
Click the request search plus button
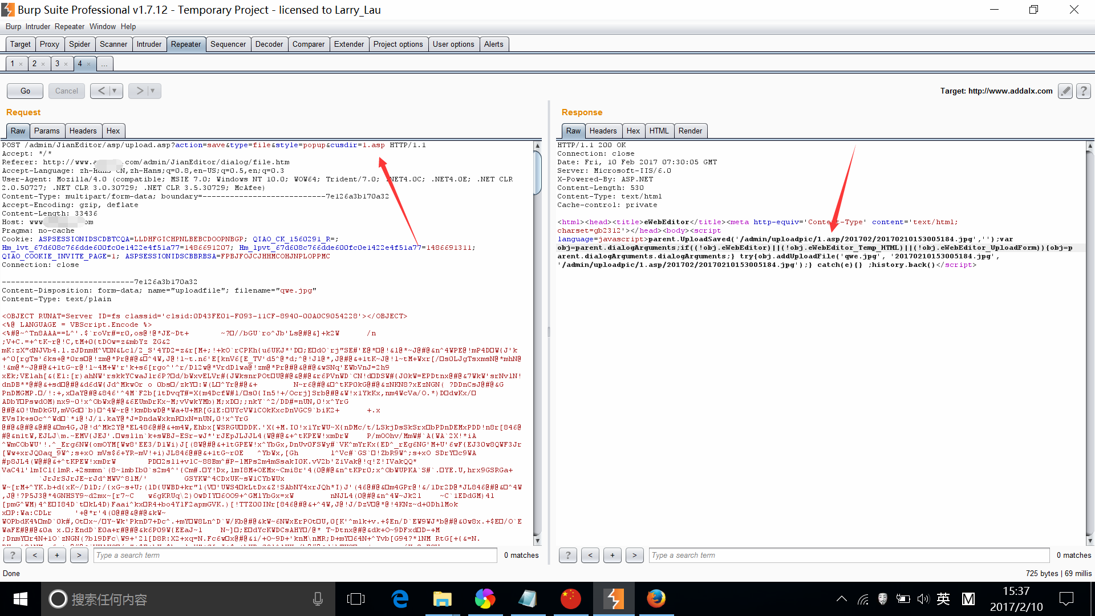click(x=57, y=555)
